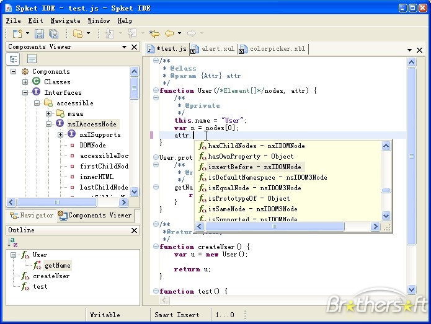Collapse the function createUser code fold marker
The width and height of the screenshot is (431, 324).
156,247
